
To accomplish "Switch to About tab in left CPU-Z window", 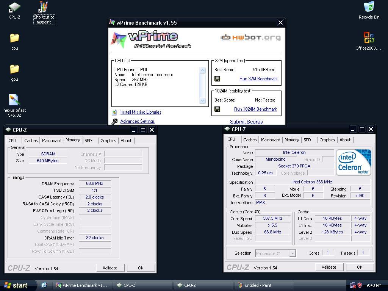I will [x=126, y=141].
